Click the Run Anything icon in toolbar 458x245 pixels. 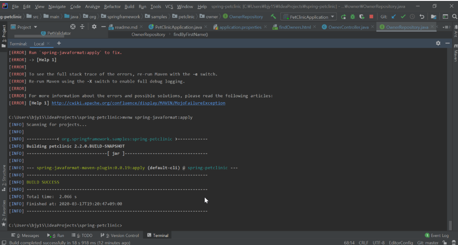[446, 17]
